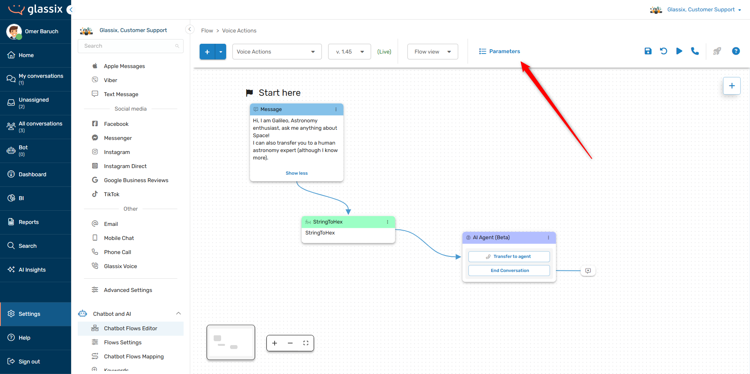The height and width of the screenshot is (374, 750).
Task: Open Chatbot Flows Mapping
Action: [134, 356]
